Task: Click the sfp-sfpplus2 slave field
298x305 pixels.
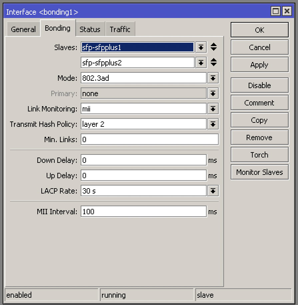Action: click(138, 63)
